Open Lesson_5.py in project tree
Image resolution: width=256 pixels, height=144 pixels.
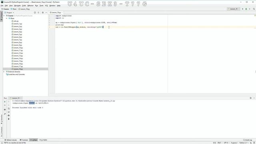[x=17, y=34]
